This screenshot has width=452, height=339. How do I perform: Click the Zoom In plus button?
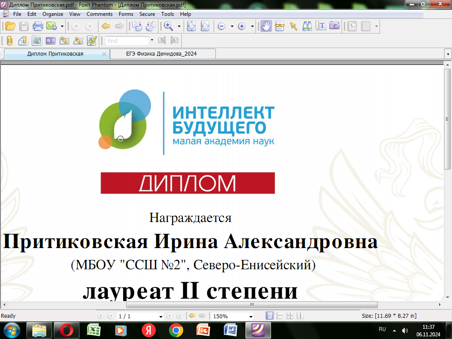(x=241, y=26)
